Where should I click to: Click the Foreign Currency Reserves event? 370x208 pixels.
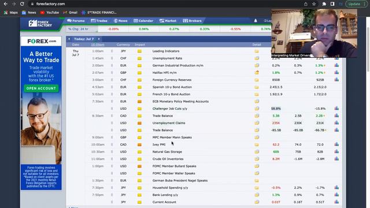tap(172, 80)
